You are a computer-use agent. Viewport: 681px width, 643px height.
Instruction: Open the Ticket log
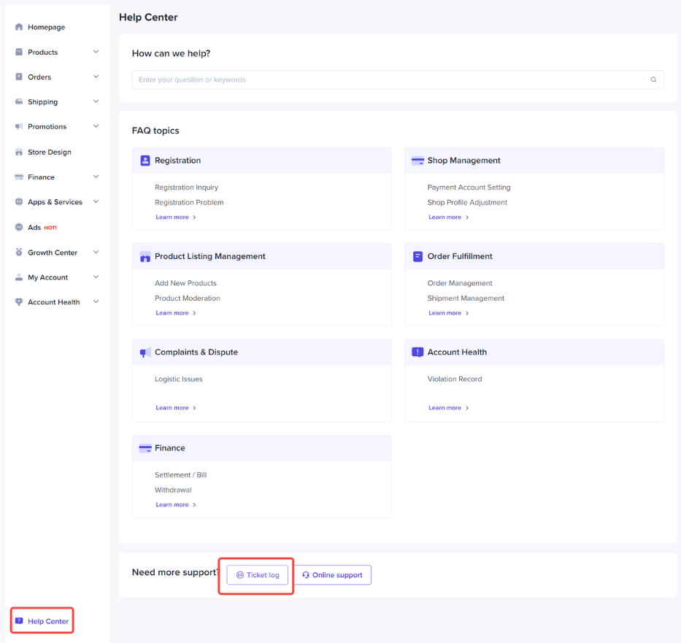(x=257, y=574)
